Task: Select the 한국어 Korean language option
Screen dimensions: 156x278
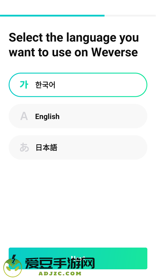Action: coord(78,85)
